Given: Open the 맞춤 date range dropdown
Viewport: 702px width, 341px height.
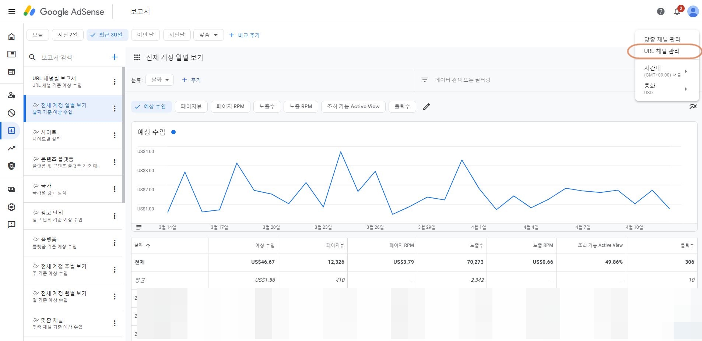Looking at the screenshot, I should click(x=208, y=35).
